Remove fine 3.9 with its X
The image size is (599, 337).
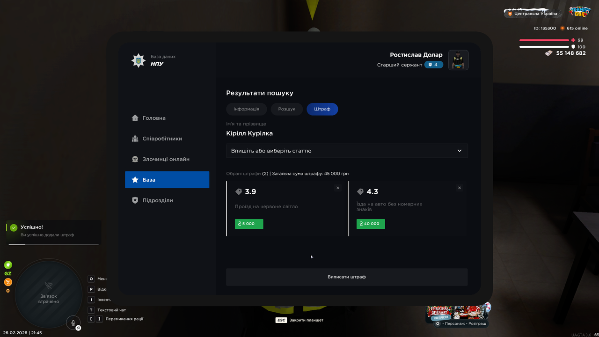pyautogui.click(x=338, y=188)
